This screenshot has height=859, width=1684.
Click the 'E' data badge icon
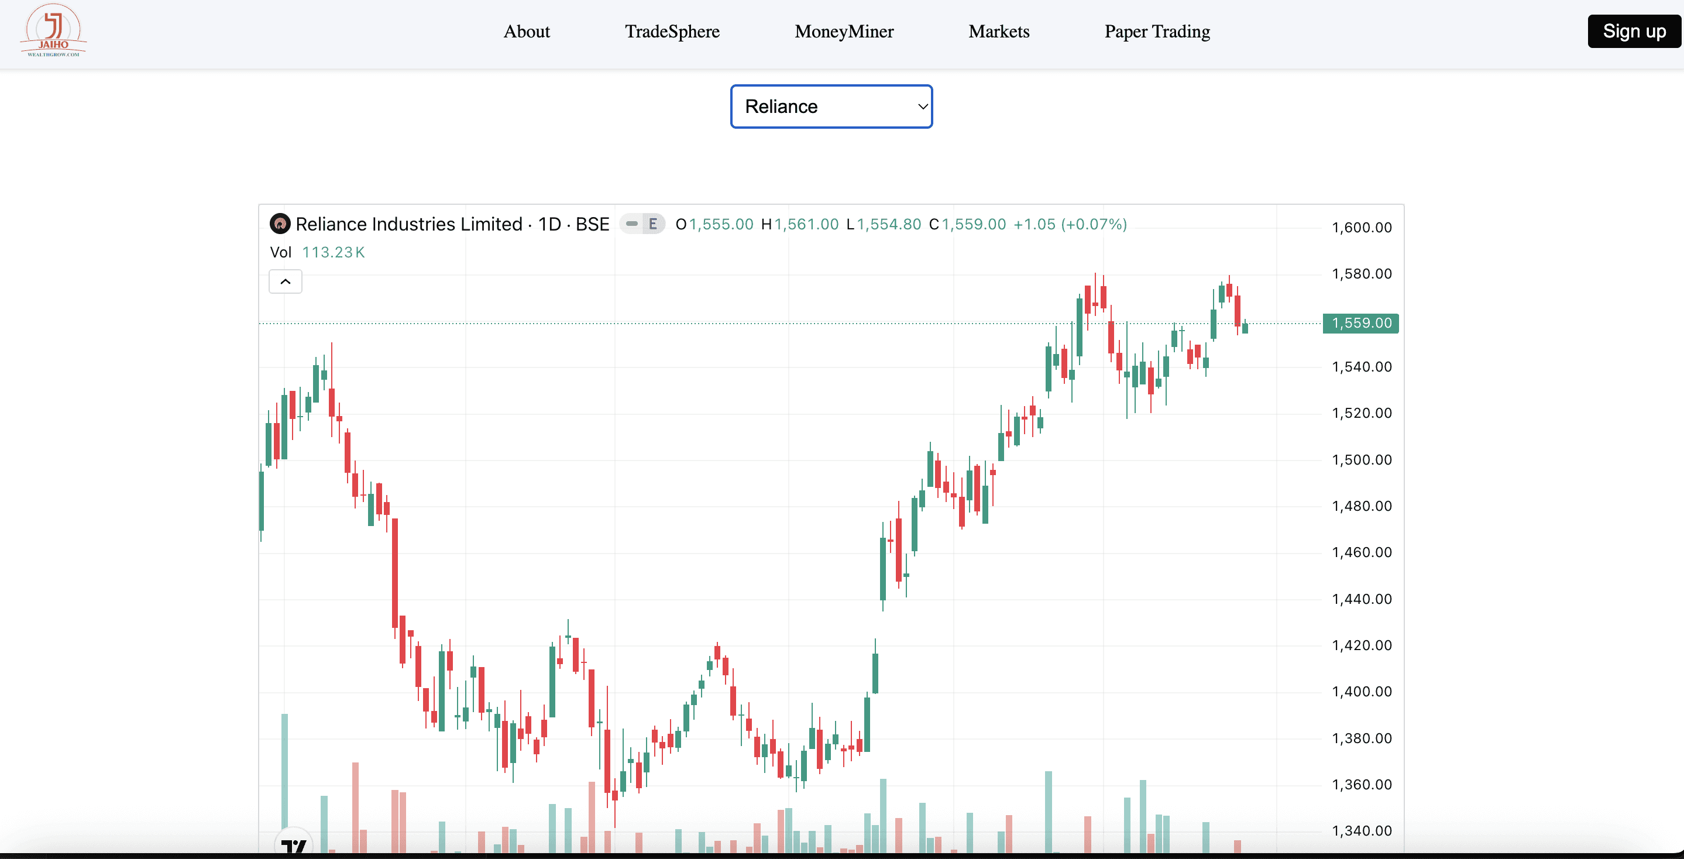[652, 224]
